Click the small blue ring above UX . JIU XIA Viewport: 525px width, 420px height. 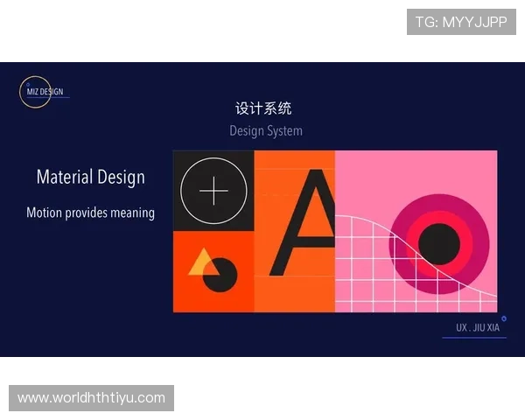[503, 318]
